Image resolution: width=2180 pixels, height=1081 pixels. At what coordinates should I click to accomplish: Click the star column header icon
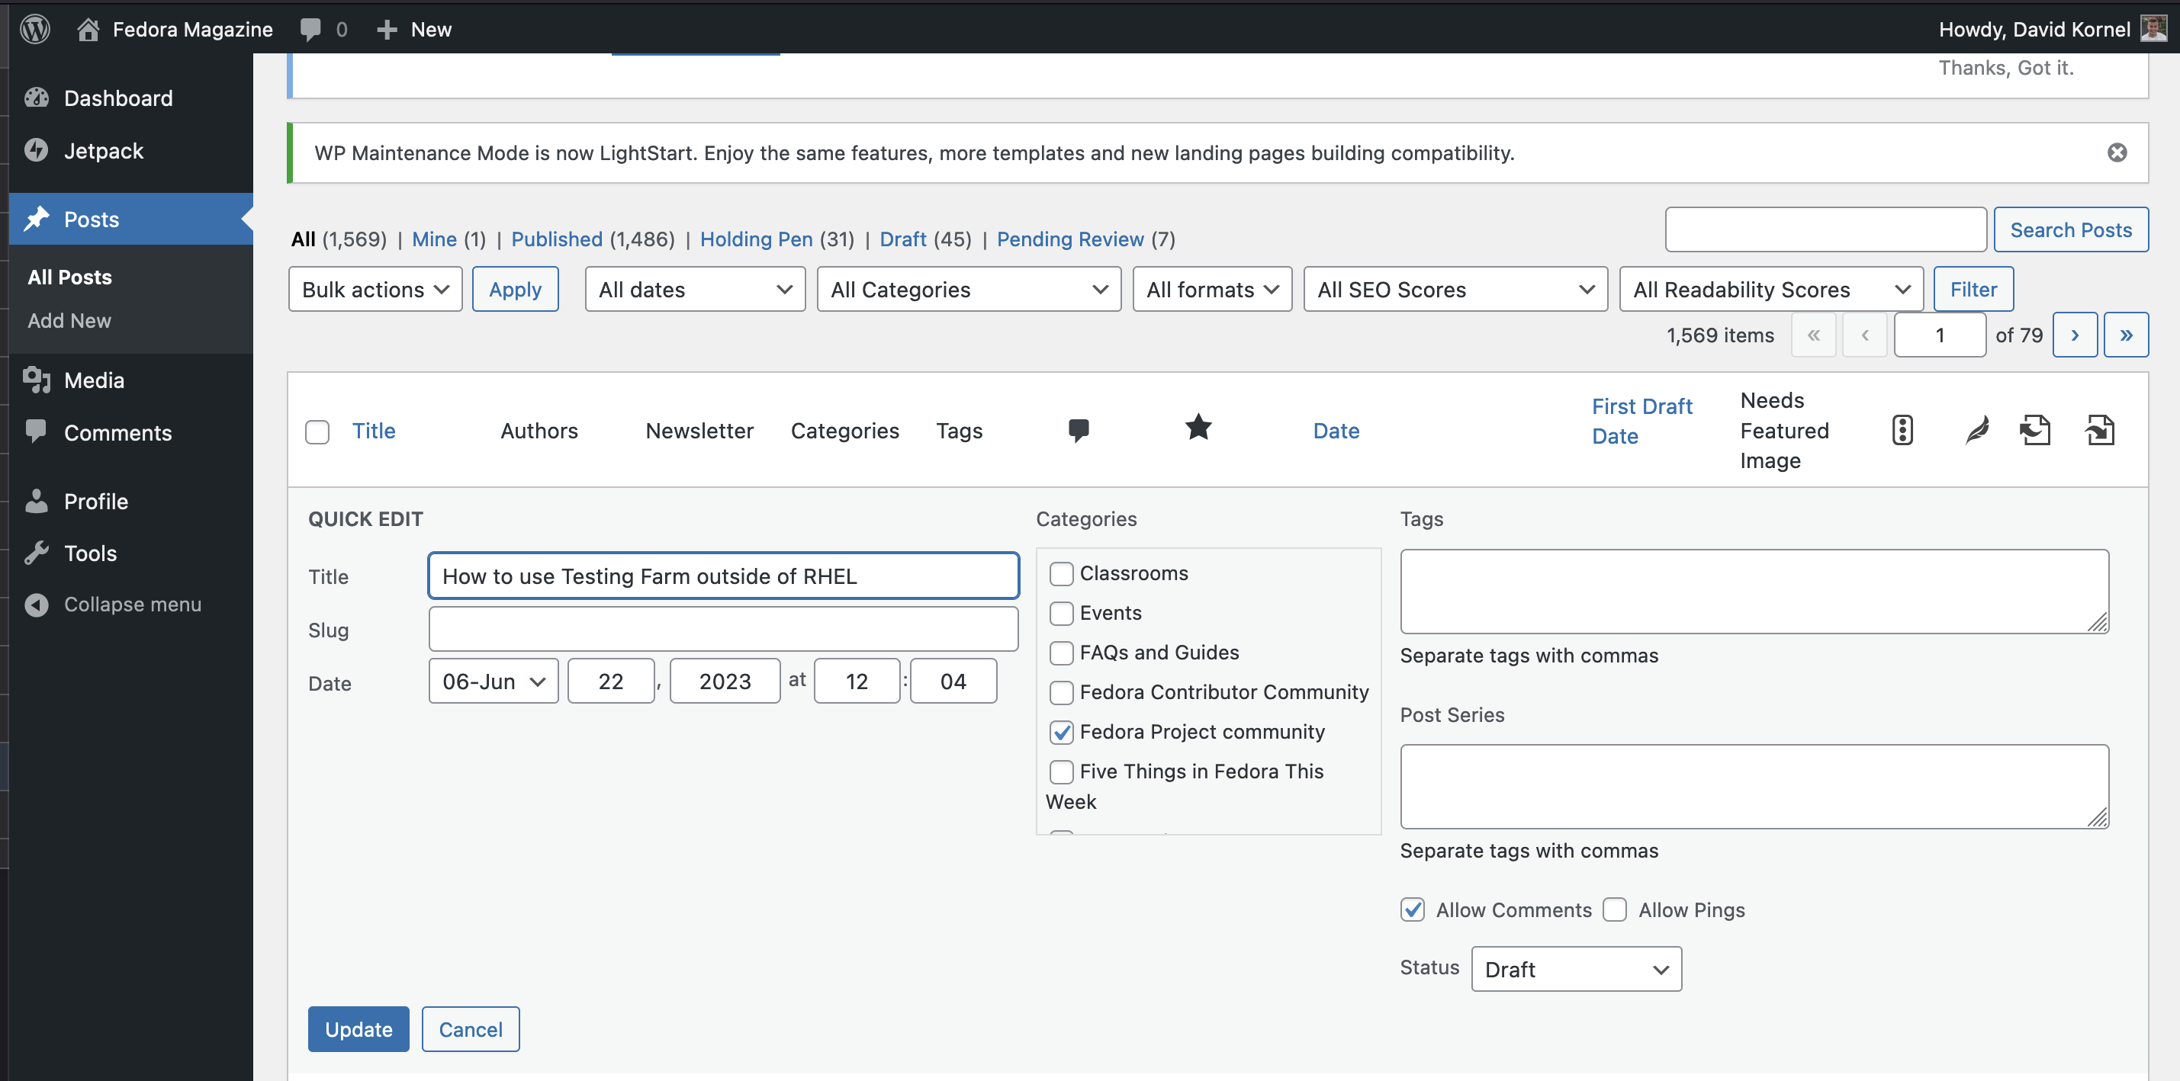click(1198, 427)
